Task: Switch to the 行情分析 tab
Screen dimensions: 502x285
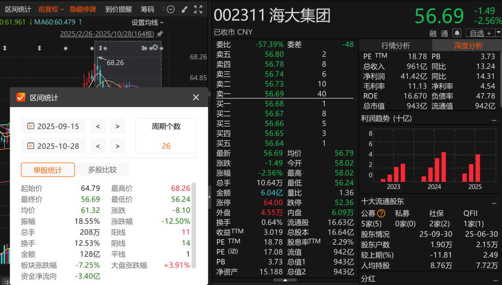Action: click(396, 45)
